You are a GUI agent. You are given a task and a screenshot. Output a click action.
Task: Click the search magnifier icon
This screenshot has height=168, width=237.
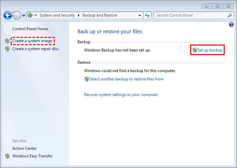230,15
